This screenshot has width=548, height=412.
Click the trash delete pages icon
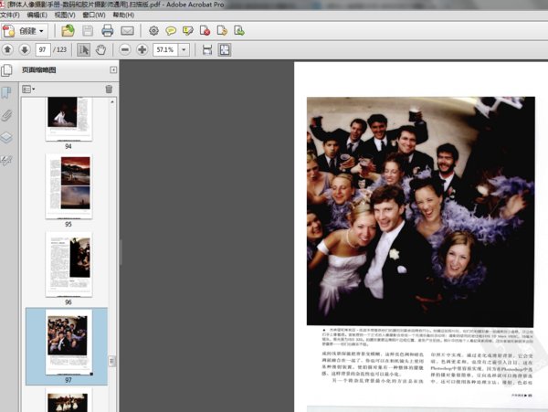109,90
